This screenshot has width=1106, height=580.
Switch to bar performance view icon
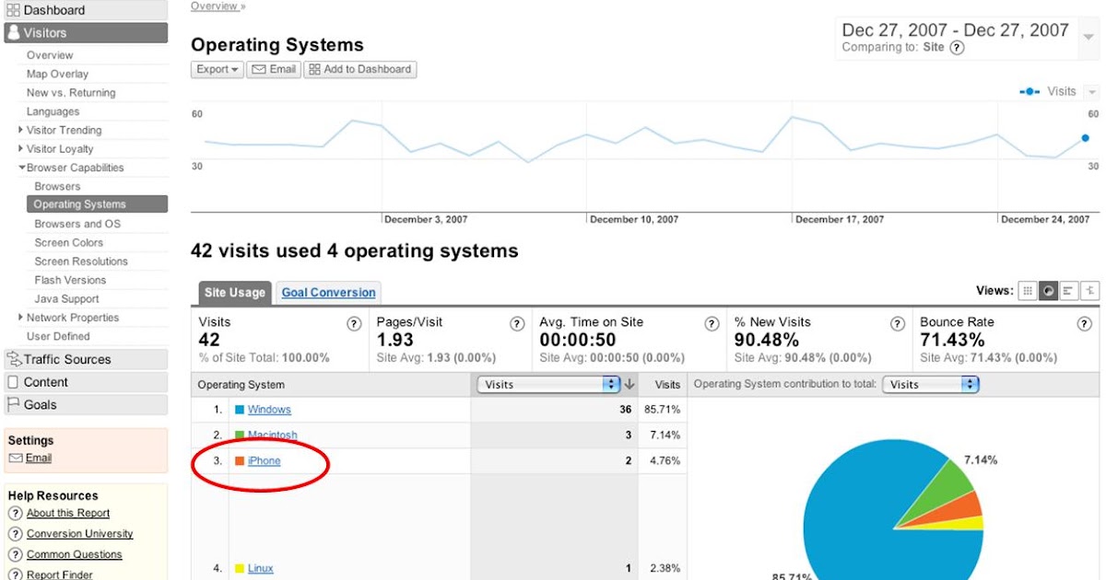[x=1069, y=291]
